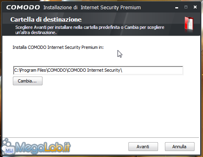
Task: Close the COMODO installer window
Action: coord(195,7)
